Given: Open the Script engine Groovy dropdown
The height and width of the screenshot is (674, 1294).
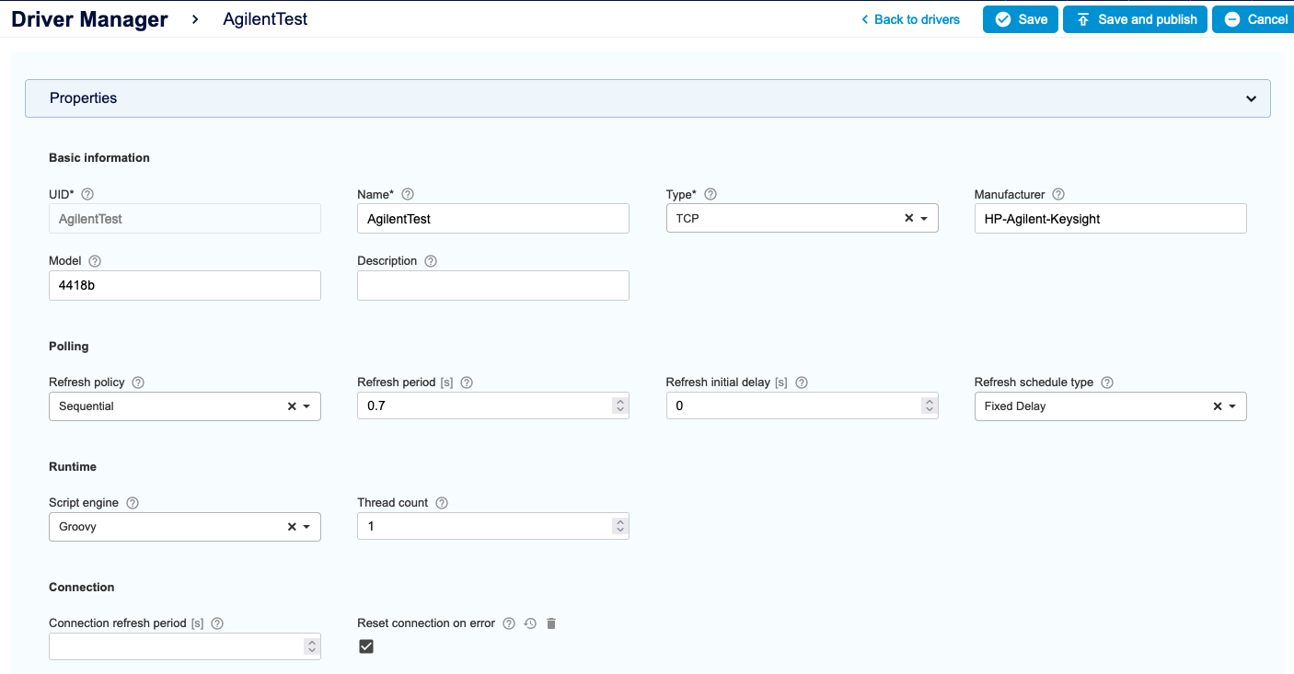Looking at the screenshot, I should click(x=306, y=527).
